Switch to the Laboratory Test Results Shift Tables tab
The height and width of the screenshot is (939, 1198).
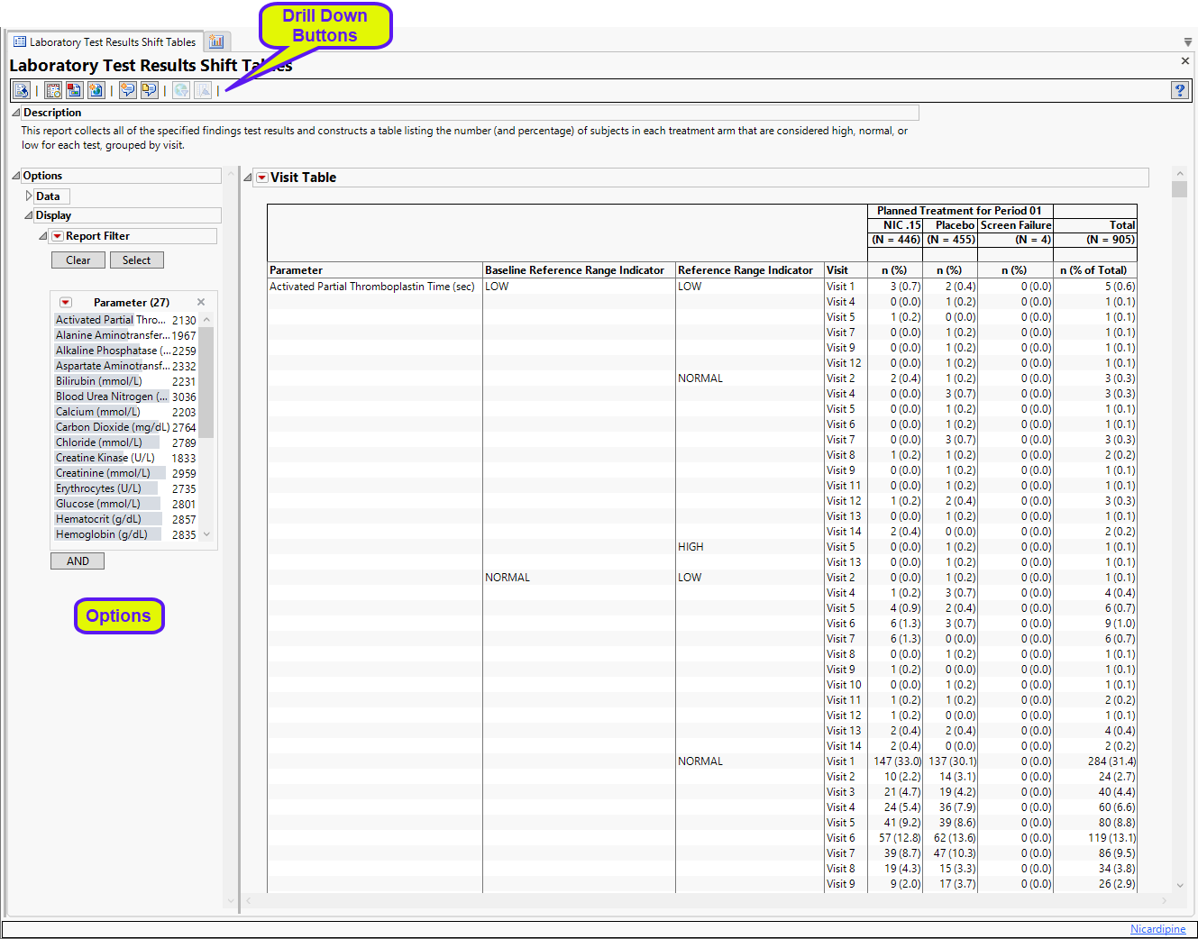click(x=105, y=42)
